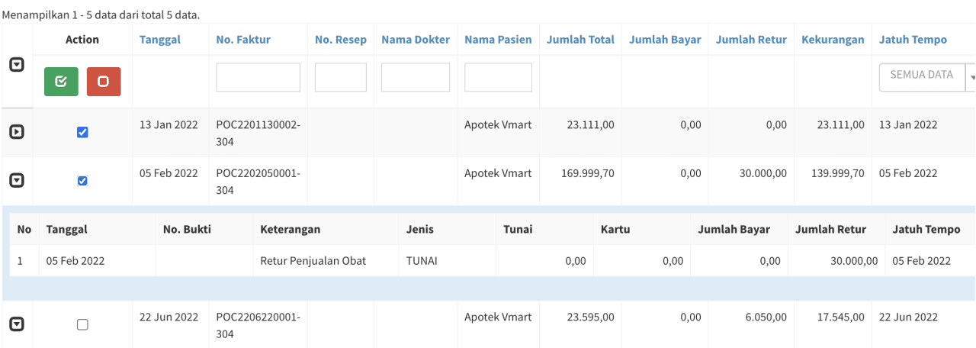Viewport: 976px width, 348px height.
Task: Click the No. Faktur filter input
Action: [x=258, y=77]
